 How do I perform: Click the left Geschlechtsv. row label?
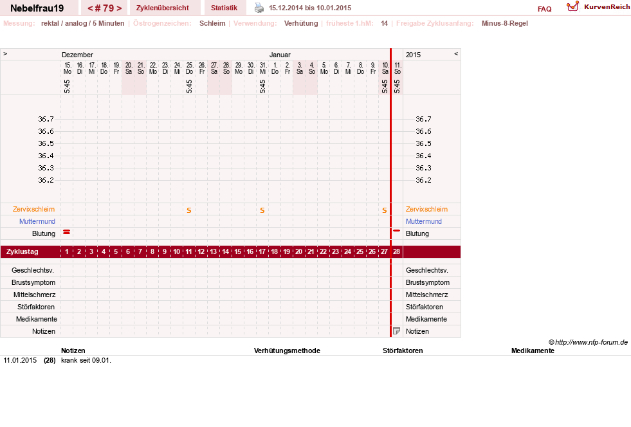[33, 270]
